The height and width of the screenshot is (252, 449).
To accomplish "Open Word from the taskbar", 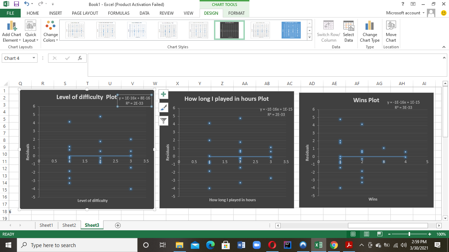I will click(x=241, y=245).
